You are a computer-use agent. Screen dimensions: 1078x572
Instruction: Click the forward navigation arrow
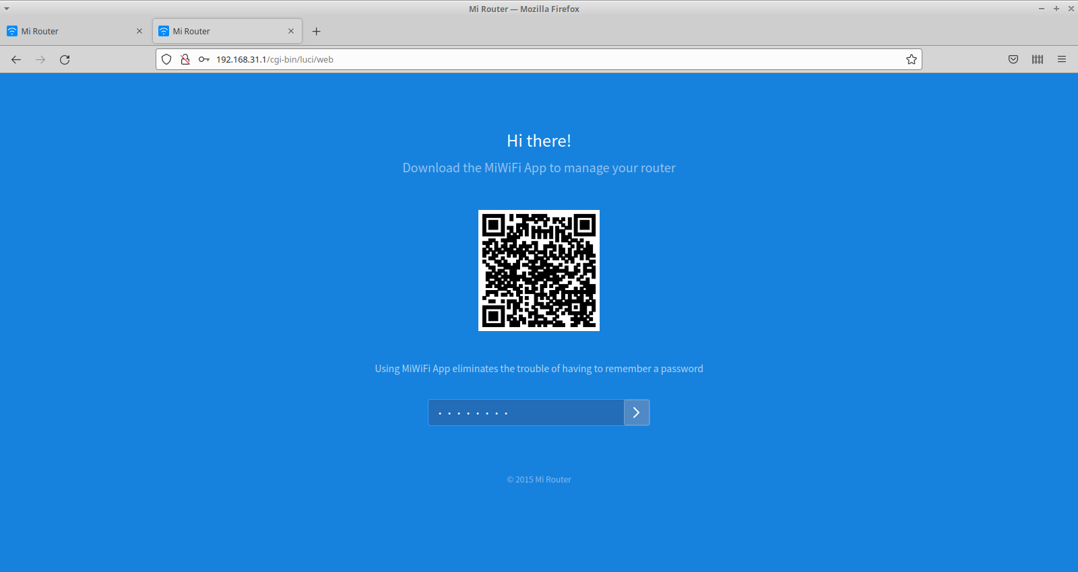(x=40, y=59)
